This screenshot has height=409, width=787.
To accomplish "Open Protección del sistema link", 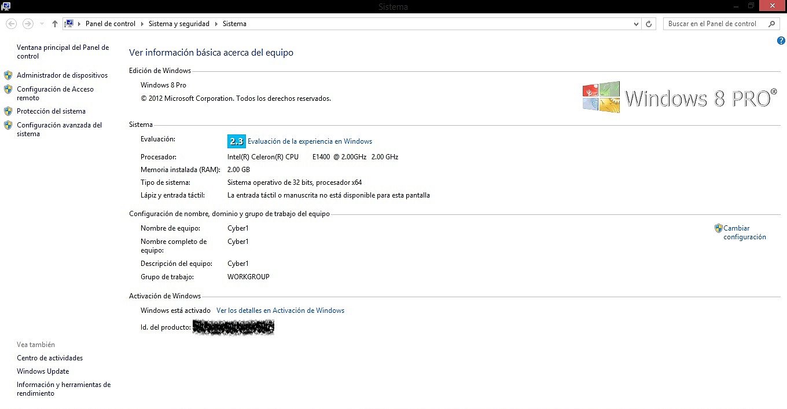I will pos(51,111).
